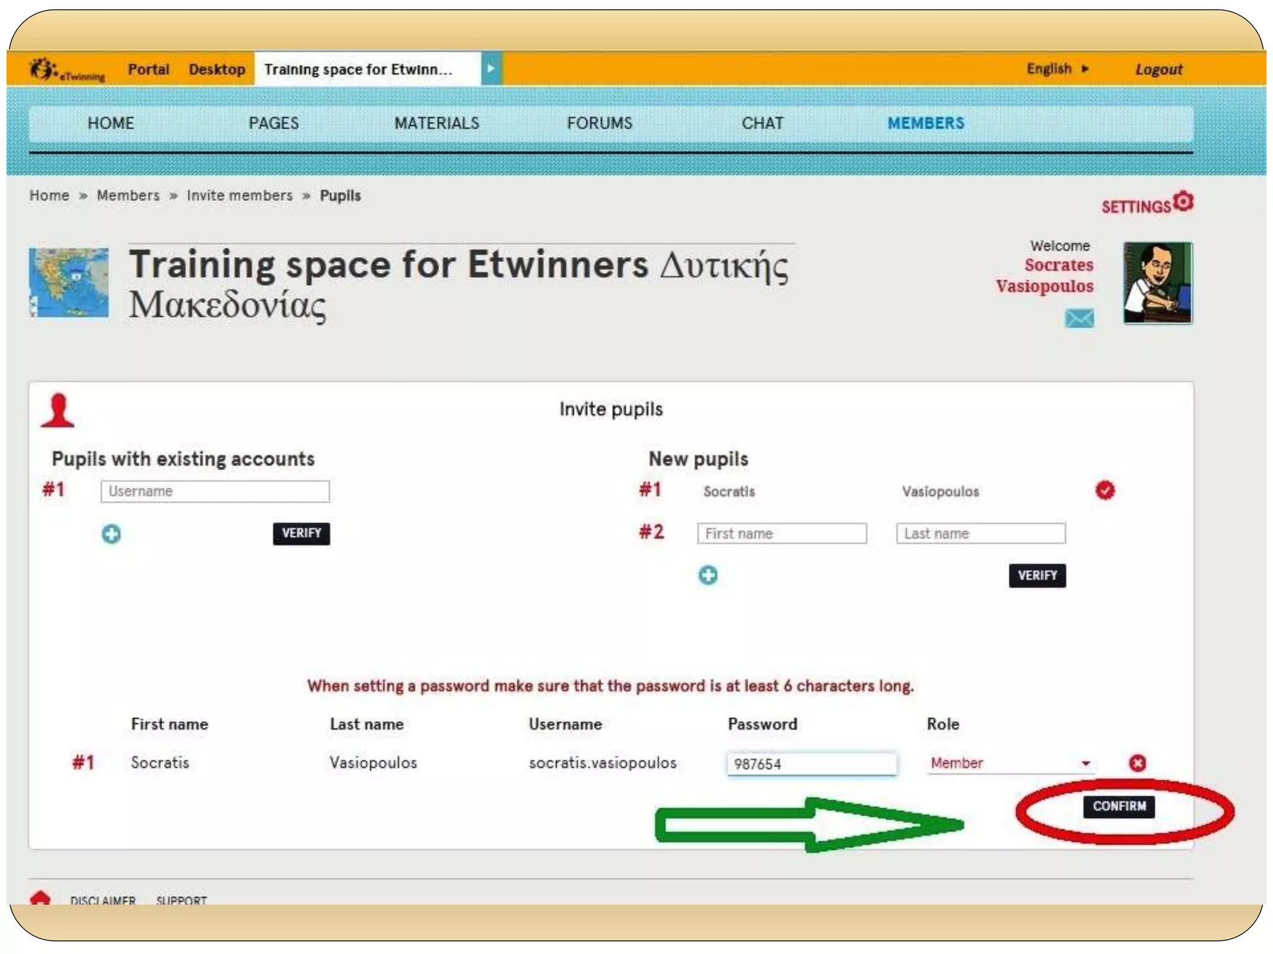This screenshot has height=954, width=1273.
Task: Open Settings gear icon
Action: point(1183,202)
